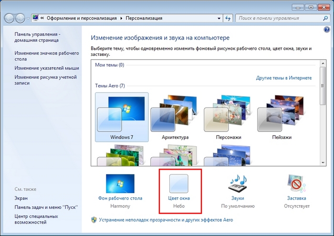Select the Windows 7 theme thumbnail
This screenshot has width=334, height=236.
[121, 115]
